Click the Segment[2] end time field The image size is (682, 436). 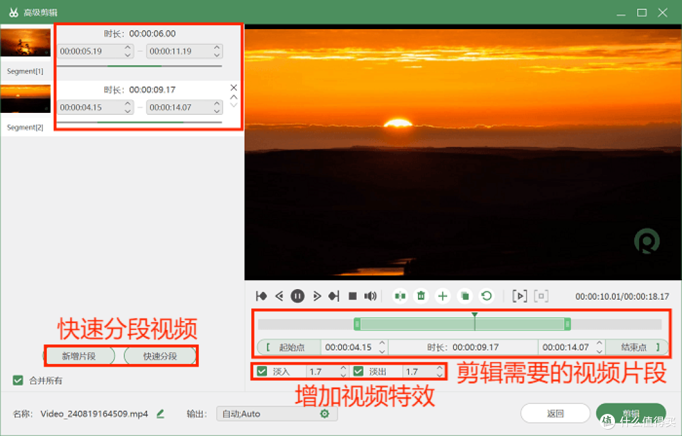point(184,107)
